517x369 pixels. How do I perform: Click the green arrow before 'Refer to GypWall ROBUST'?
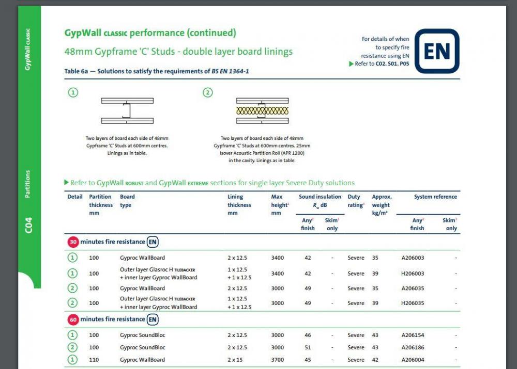[x=66, y=182]
